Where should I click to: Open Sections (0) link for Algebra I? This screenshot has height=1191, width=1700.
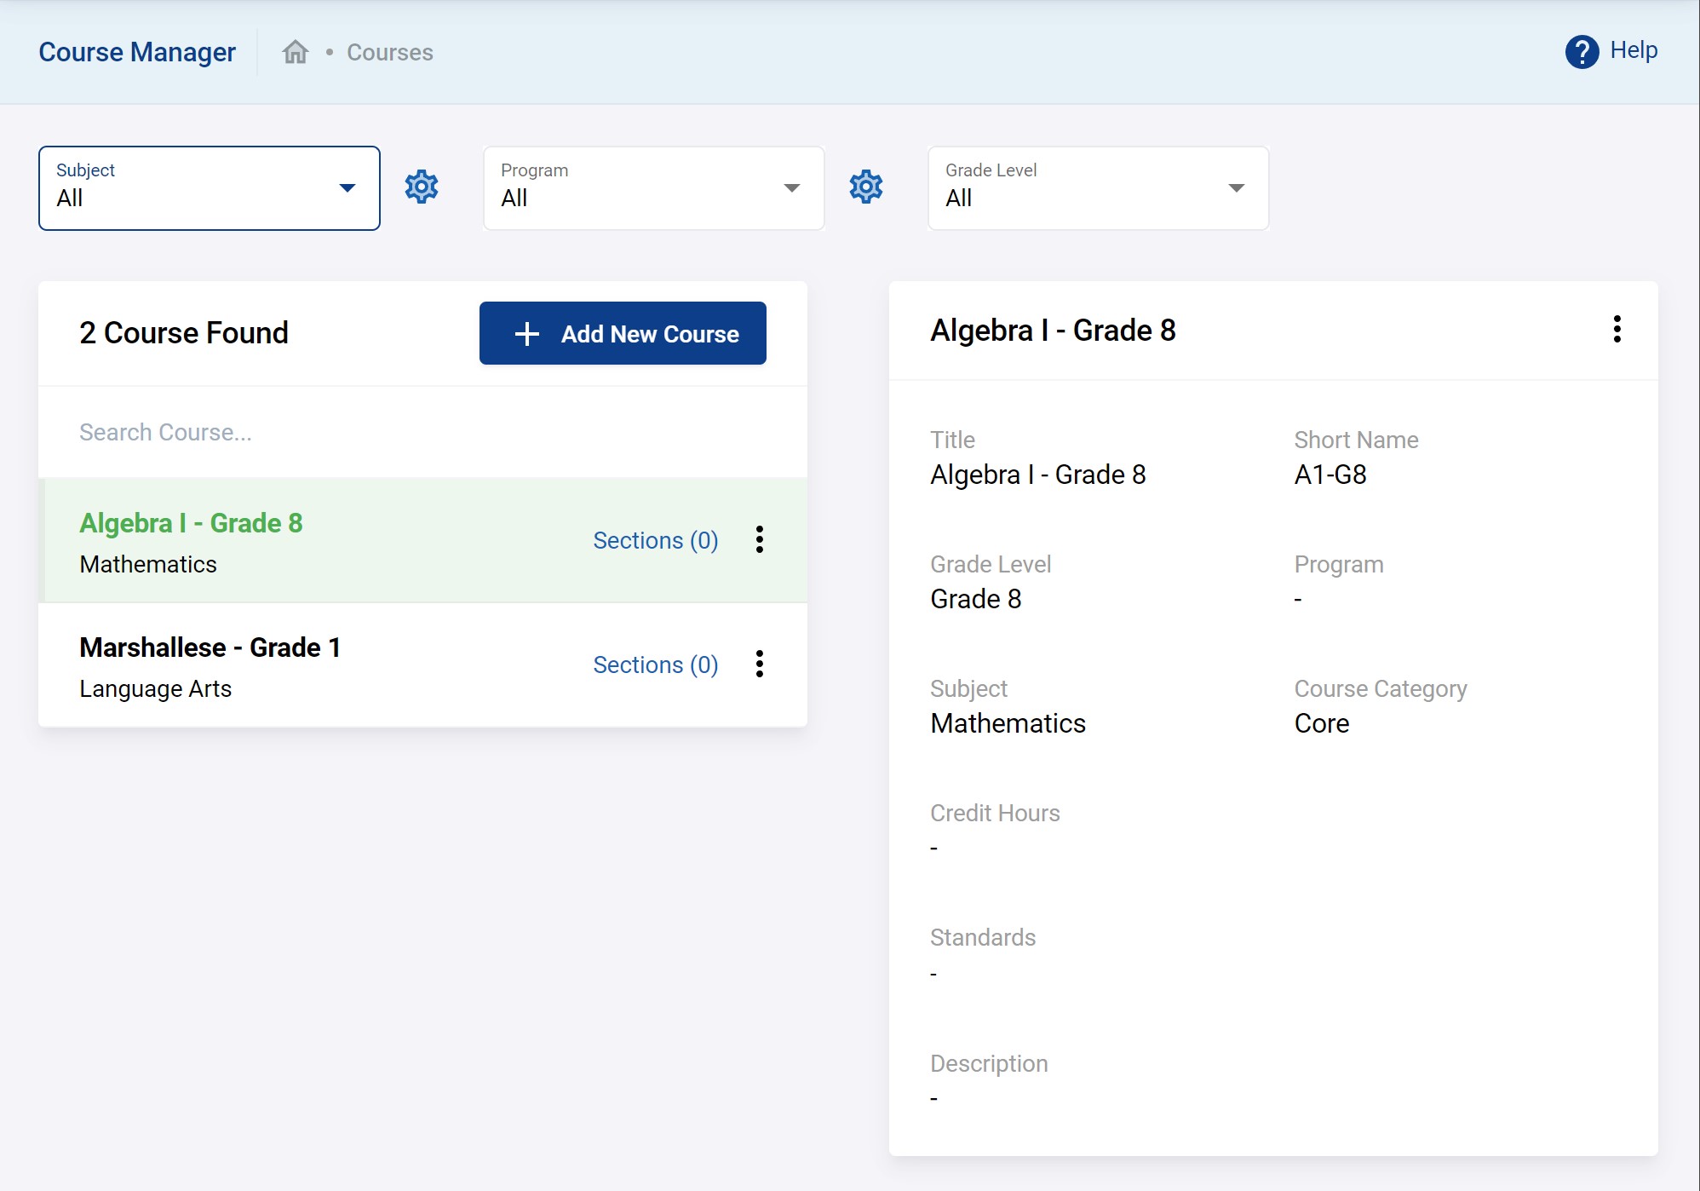tap(655, 540)
